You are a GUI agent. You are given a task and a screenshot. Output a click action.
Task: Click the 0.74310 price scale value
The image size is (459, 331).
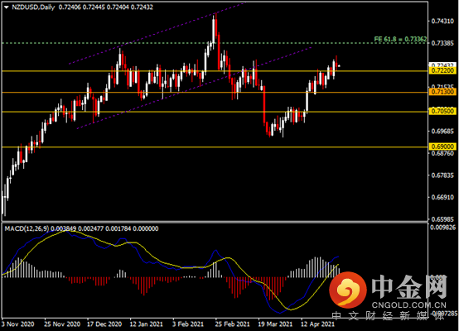click(442, 22)
